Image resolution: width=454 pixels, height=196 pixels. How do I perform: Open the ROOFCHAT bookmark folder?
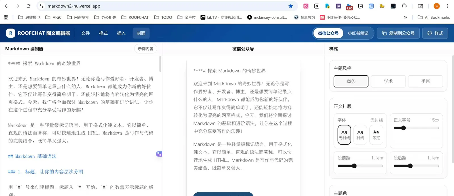135,17
